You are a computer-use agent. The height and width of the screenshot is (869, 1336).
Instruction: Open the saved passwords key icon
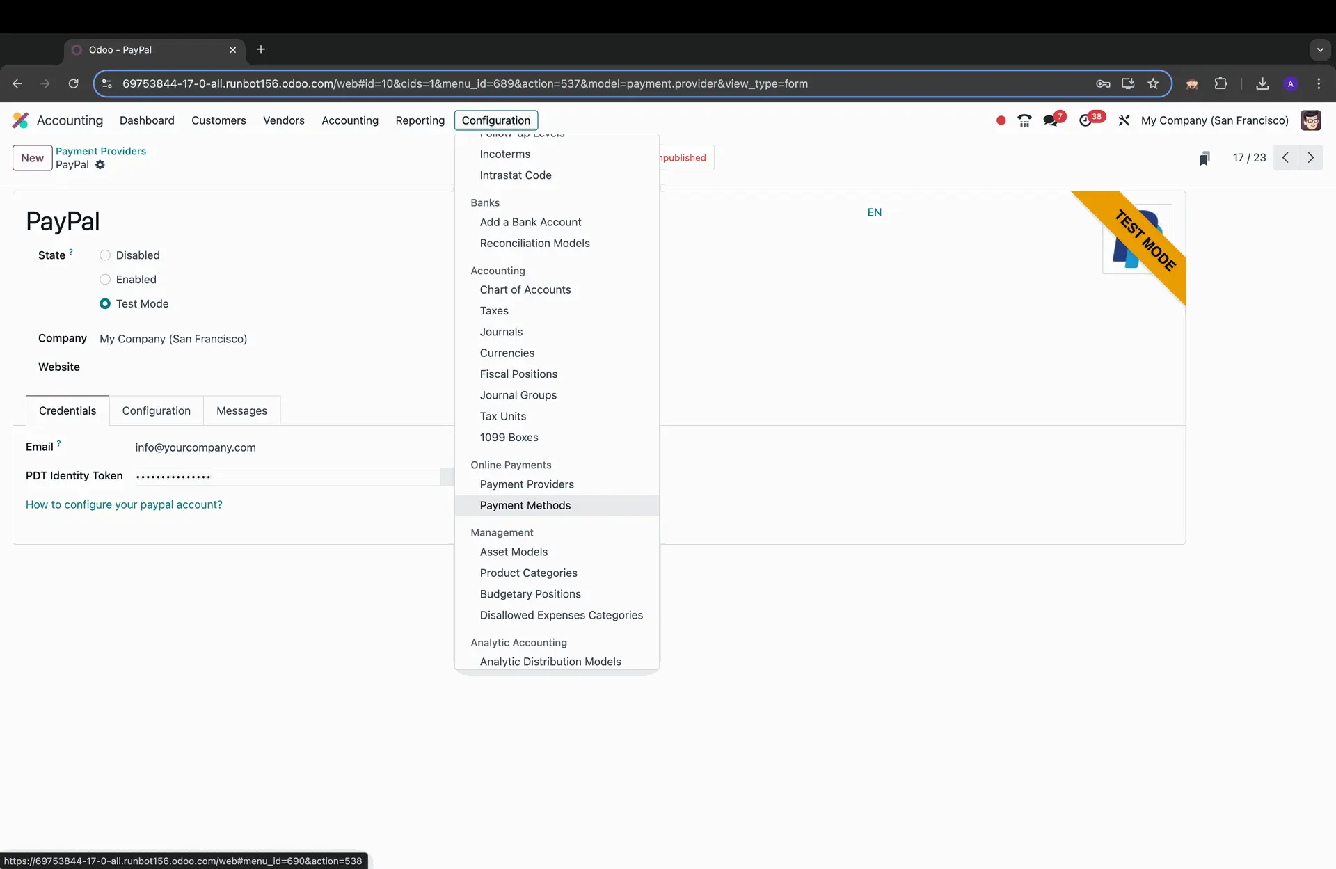(x=1103, y=83)
